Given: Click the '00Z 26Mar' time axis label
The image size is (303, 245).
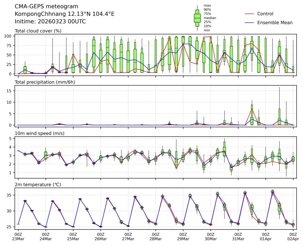Looking at the screenshot, I should pyautogui.click(x=101, y=236).
